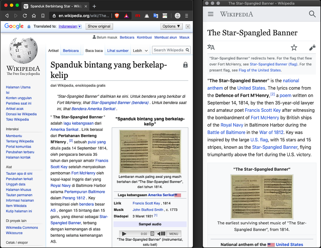Open the language switcher icon in mobile view

click(x=211, y=47)
